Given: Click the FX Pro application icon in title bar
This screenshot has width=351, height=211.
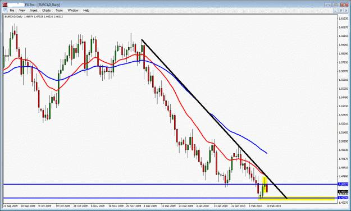Looking at the screenshot, I should click(5, 4).
